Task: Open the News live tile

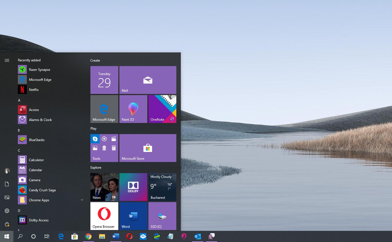Action: [104, 187]
